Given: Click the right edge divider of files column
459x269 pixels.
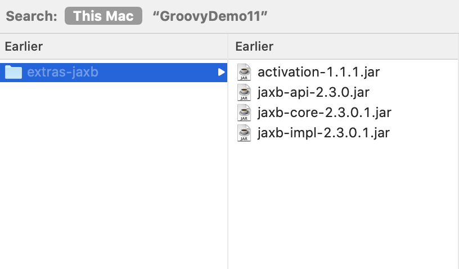Looking at the screenshot, I should 457,169.
